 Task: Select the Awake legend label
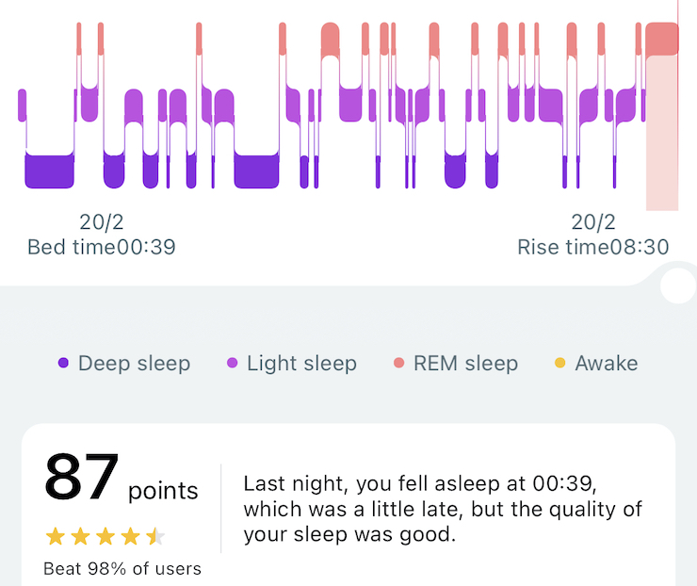coord(606,364)
